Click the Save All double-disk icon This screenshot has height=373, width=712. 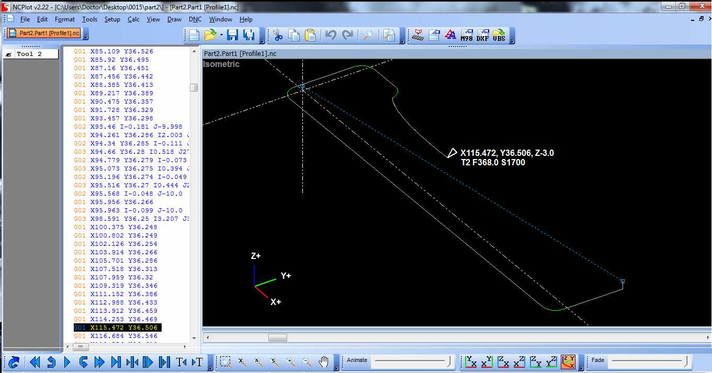pyautogui.click(x=249, y=35)
